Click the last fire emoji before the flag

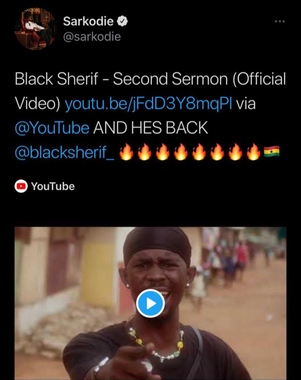253,152
